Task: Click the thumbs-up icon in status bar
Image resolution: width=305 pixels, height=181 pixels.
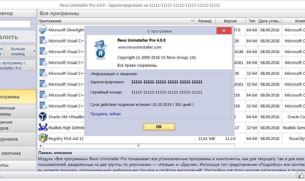Action: coord(301,176)
